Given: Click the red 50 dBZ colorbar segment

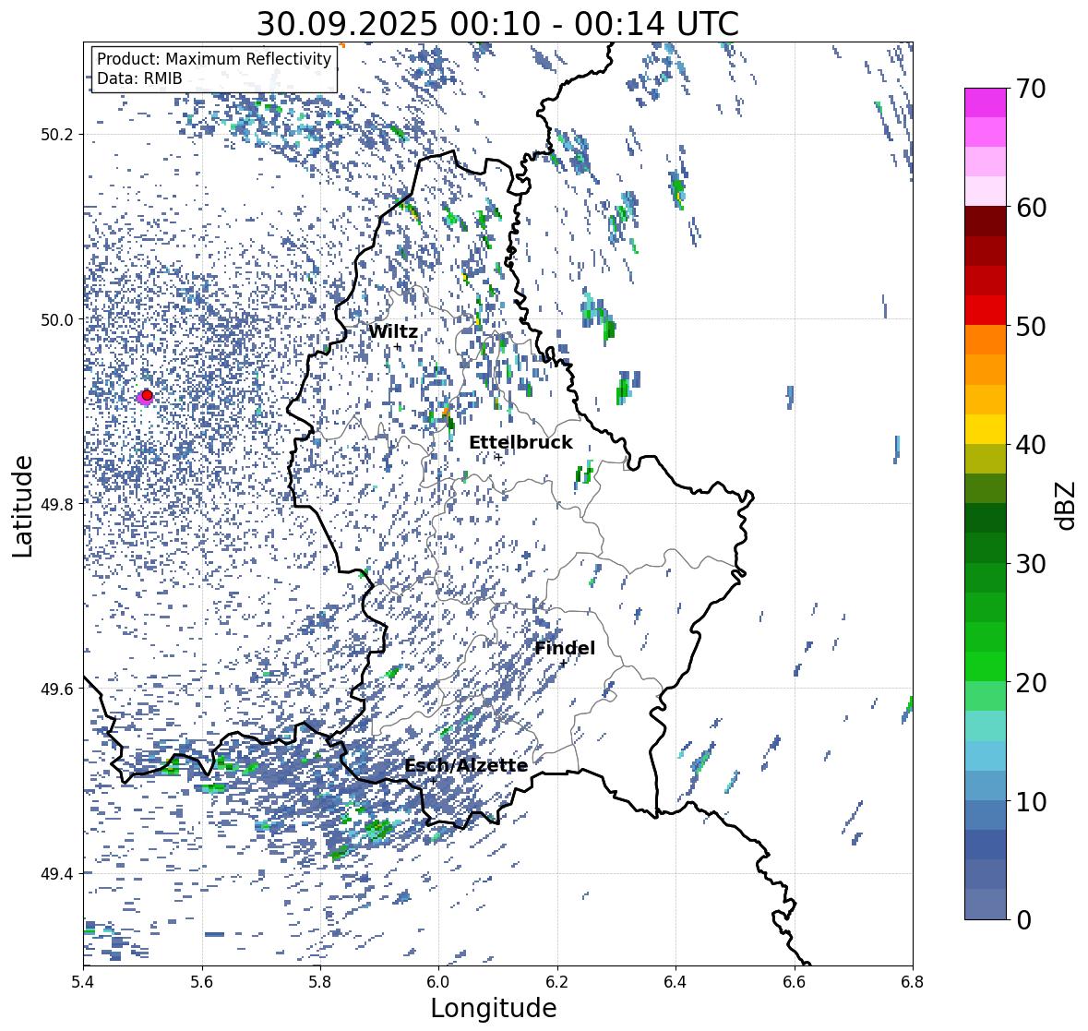Looking at the screenshot, I should pos(986,310).
